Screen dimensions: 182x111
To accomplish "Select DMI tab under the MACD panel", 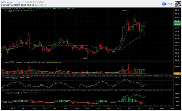I will tap(23, 106).
